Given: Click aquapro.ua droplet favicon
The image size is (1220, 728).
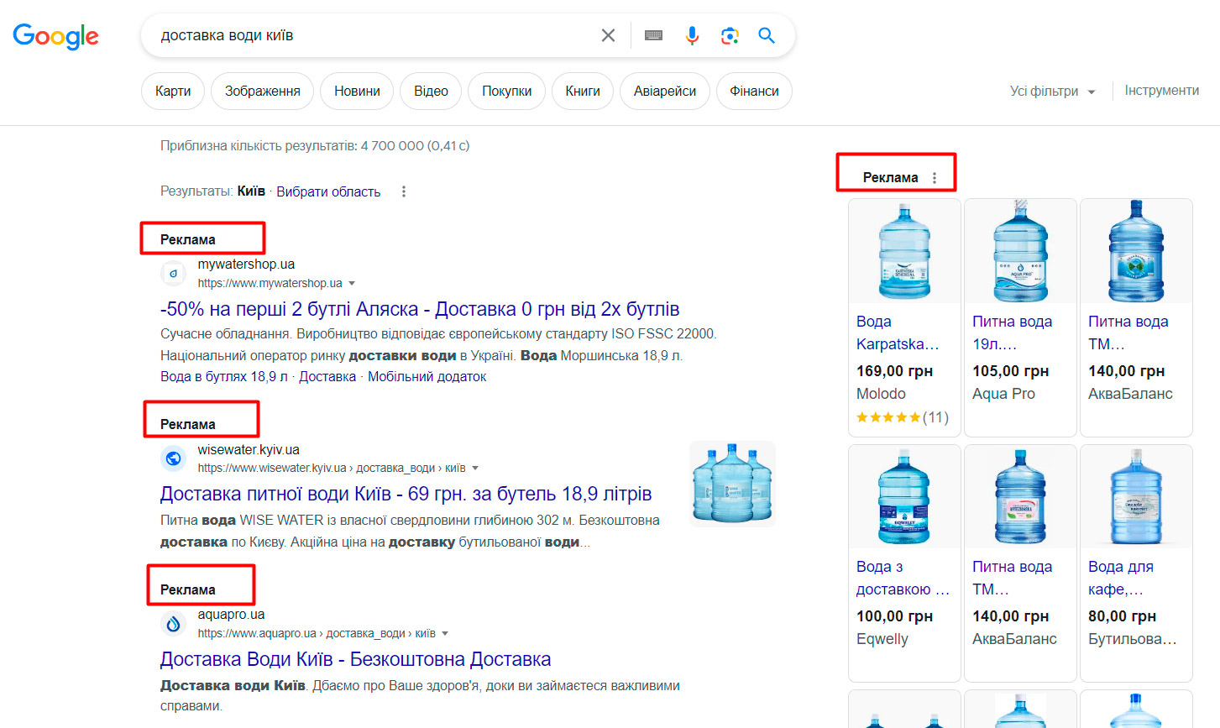Looking at the screenshot, I should [174, 624].
